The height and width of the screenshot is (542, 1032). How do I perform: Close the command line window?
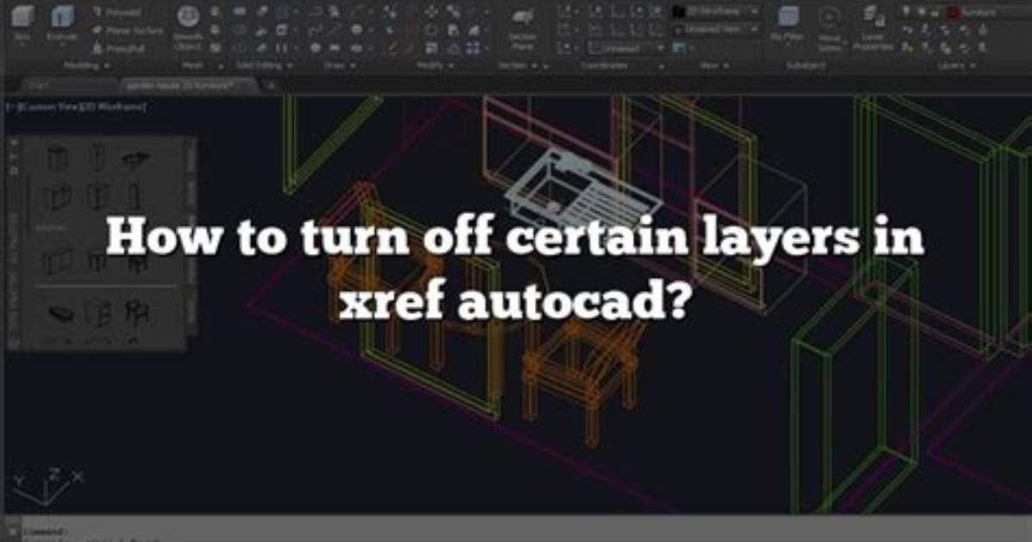click(11, 531)
